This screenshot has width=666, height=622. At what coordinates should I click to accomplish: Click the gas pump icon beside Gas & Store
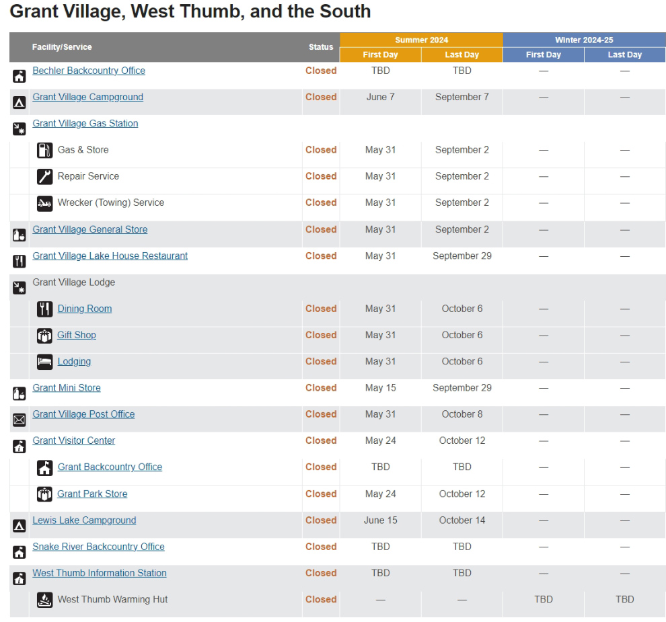point(44,150)
